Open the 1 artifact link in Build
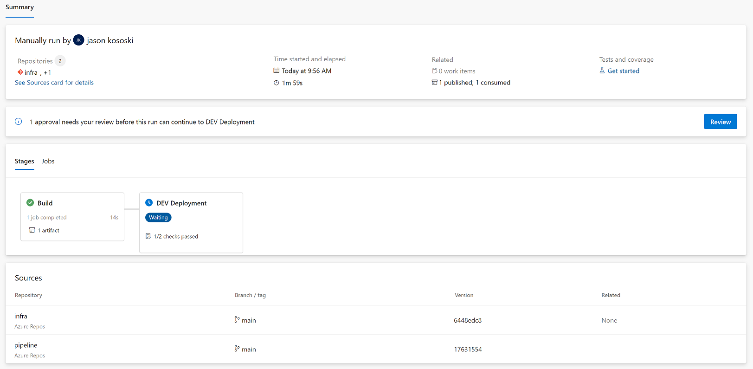The image size is (753, 369). 48,230
